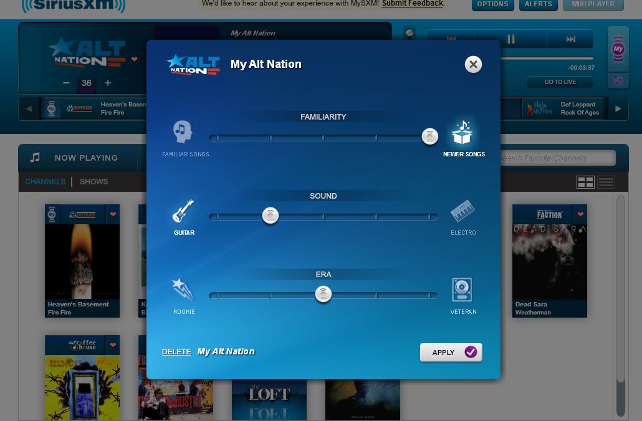Click the Rookie shooting star icon
The image size is (642, 421).
pyautogui.click(x=183, y=290)
